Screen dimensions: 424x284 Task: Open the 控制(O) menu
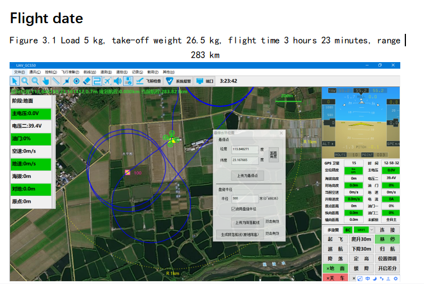(x=51, y=72)
